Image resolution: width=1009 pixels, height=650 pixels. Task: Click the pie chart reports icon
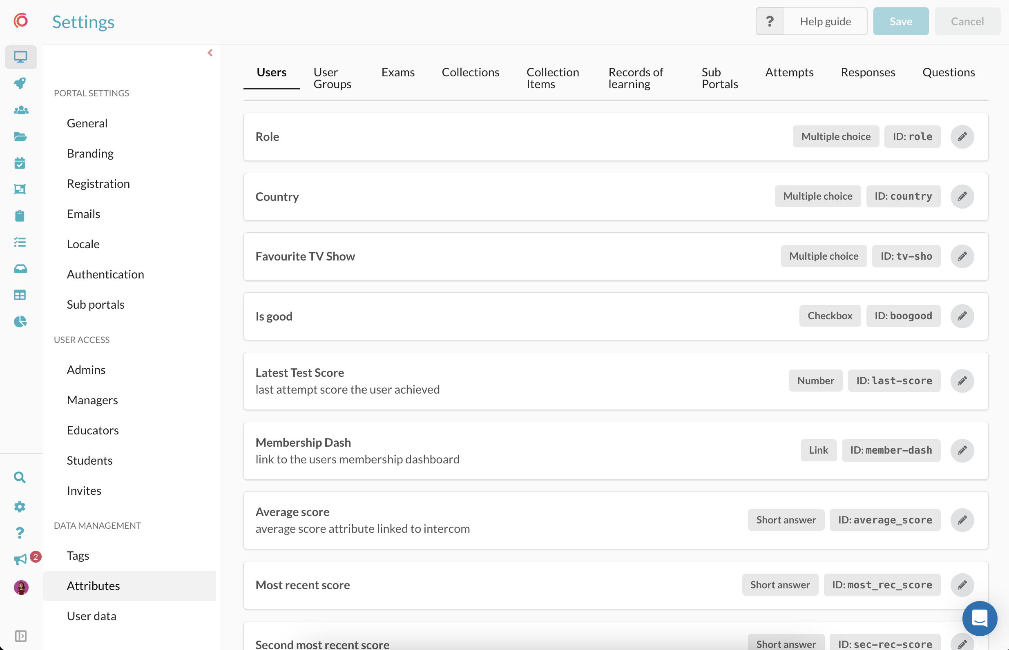pyautogui.click(x=20, y=322)
